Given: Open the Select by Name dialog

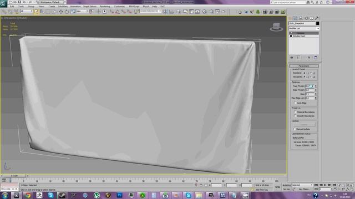Looking at the screenshot, I should point(42,12).
